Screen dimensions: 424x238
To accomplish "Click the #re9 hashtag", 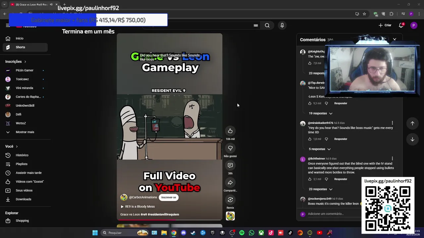I will pos(143,215).
